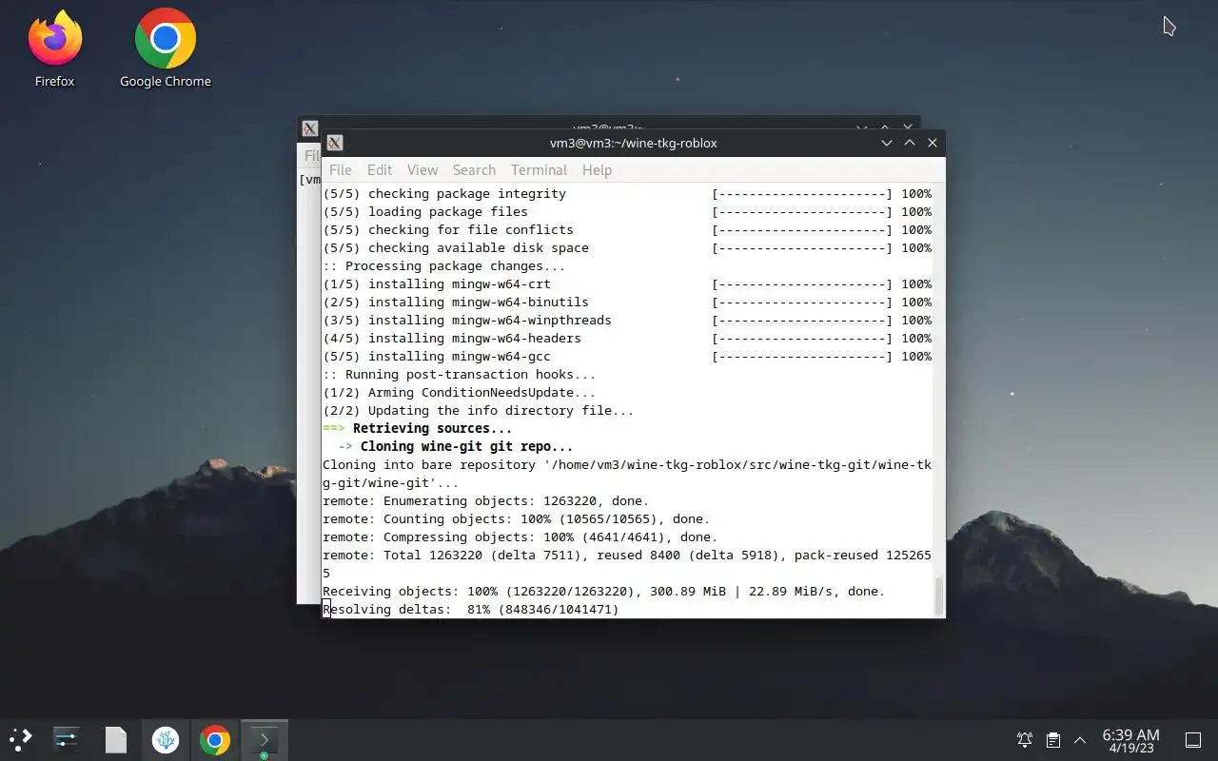Click 'Arming ConditionNeedsUpdate...' line
Viewport: 1218px width, 761px height.
click(x=459, y=392)
